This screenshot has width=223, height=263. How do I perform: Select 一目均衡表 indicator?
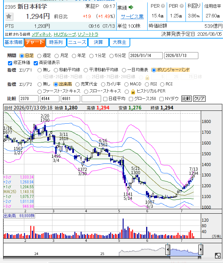(124, 70)
